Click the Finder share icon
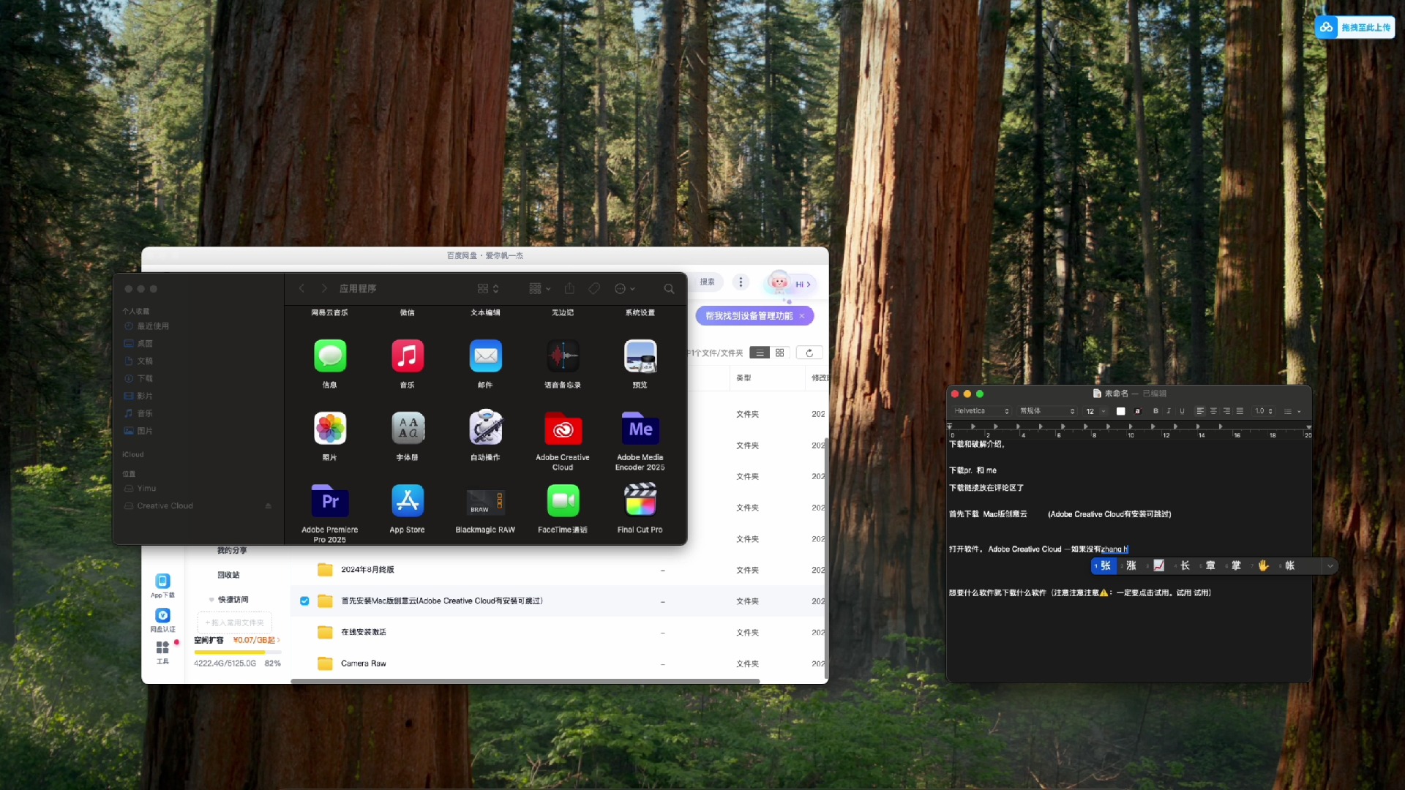This screenshot has height=790, width=1405. click(569, 288)
